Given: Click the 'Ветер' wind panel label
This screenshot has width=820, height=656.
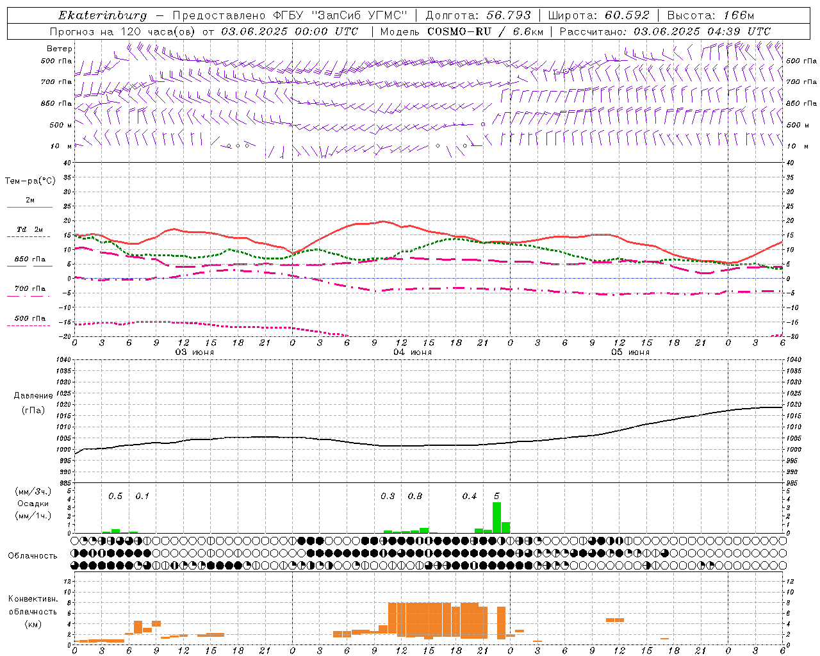Looking at the screenshot, I should [x=60, y=49].
